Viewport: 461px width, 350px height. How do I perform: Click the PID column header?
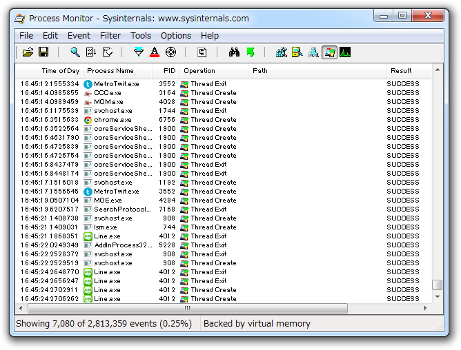click(166, 71)
